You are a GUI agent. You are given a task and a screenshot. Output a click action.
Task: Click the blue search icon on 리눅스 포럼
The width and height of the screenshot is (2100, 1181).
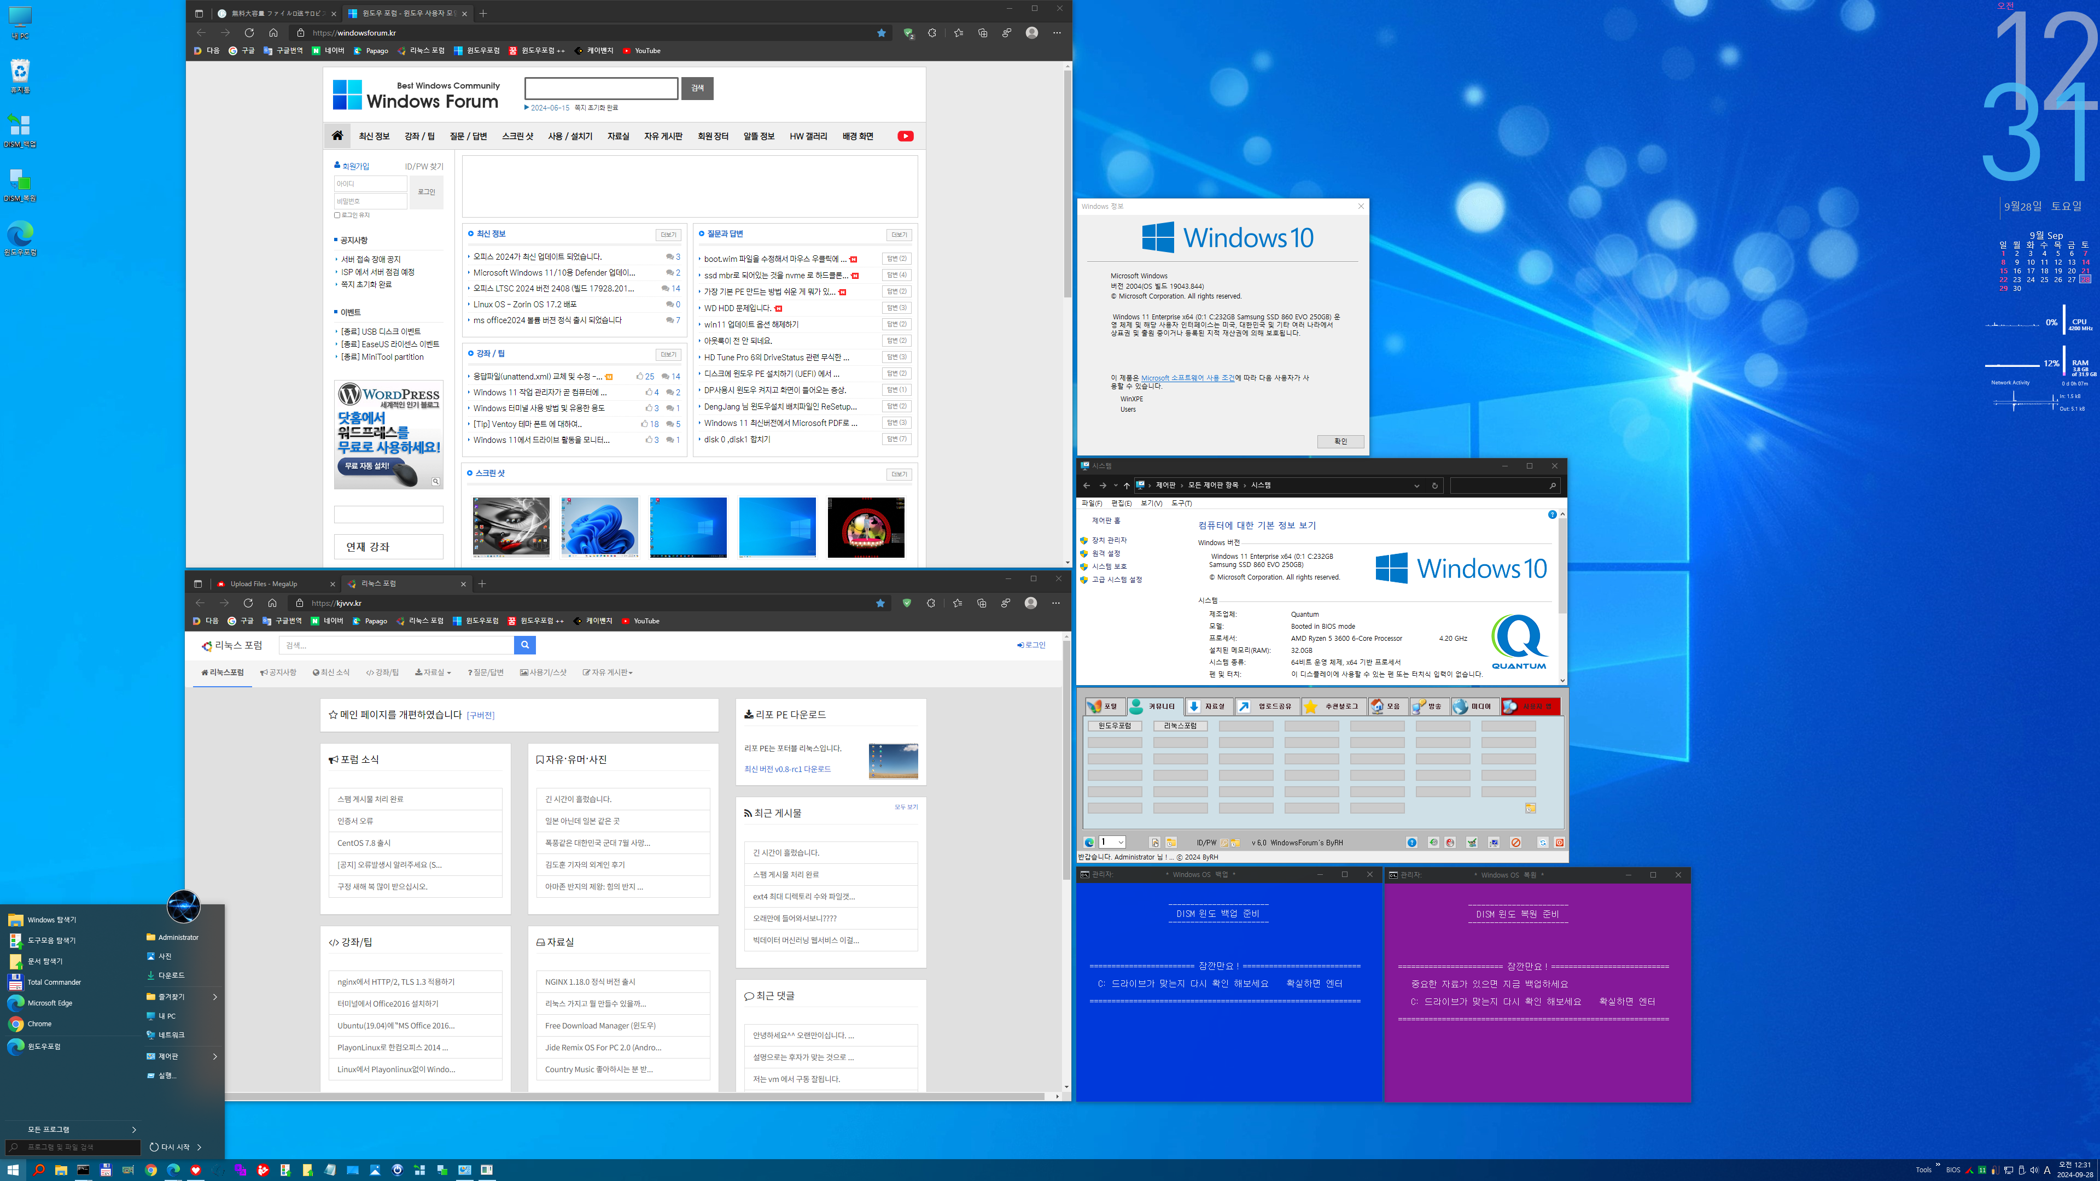pos(525,645)
